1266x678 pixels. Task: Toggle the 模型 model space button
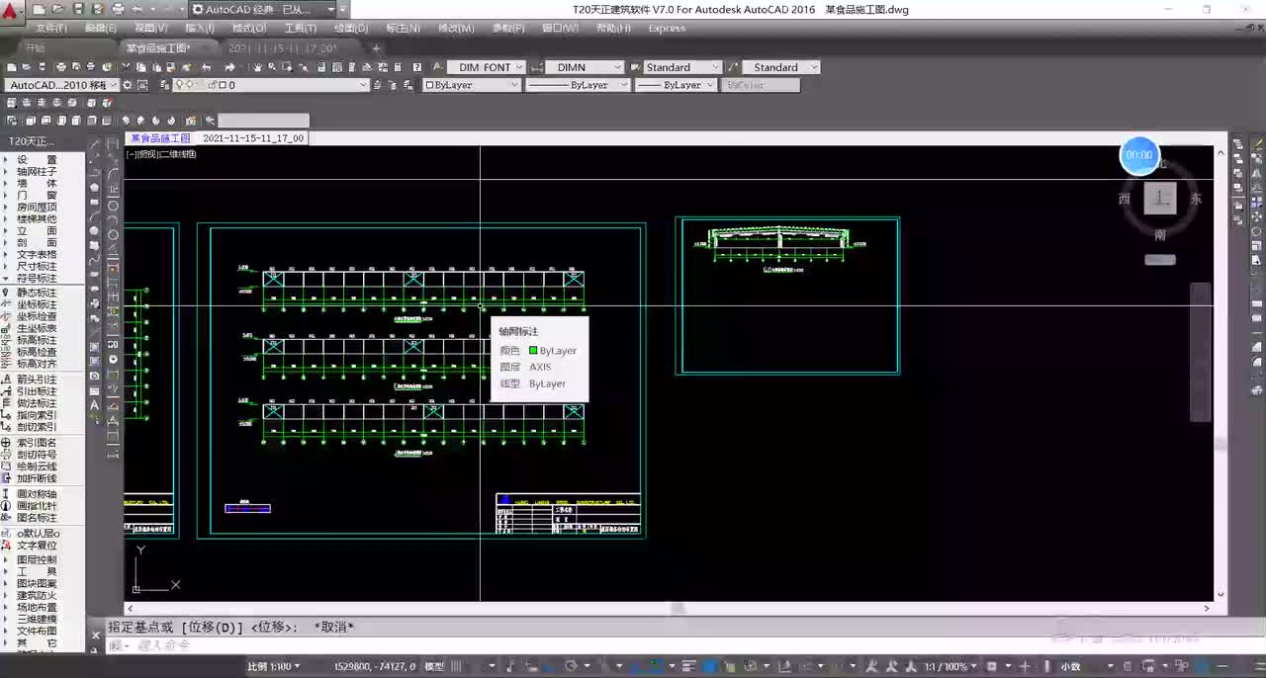click(434, 667)
